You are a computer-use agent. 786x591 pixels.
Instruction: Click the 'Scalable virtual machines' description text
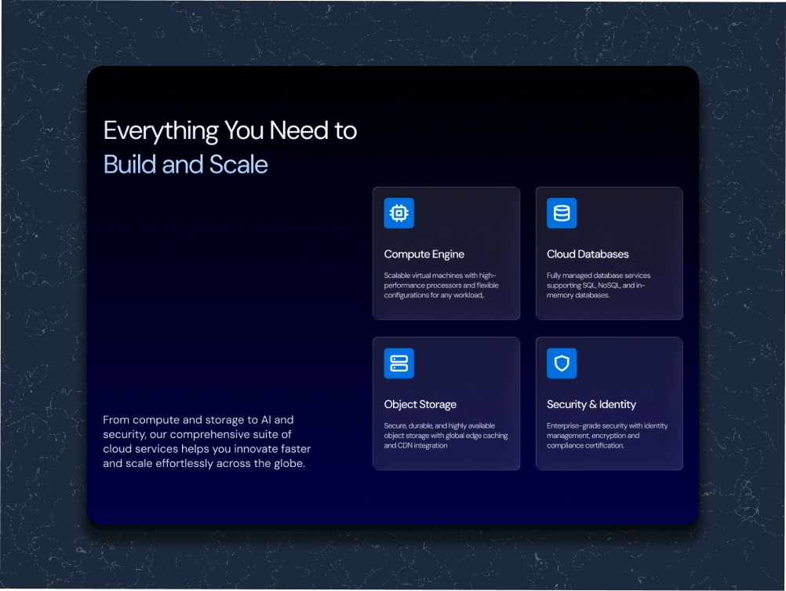click(441, 286)
